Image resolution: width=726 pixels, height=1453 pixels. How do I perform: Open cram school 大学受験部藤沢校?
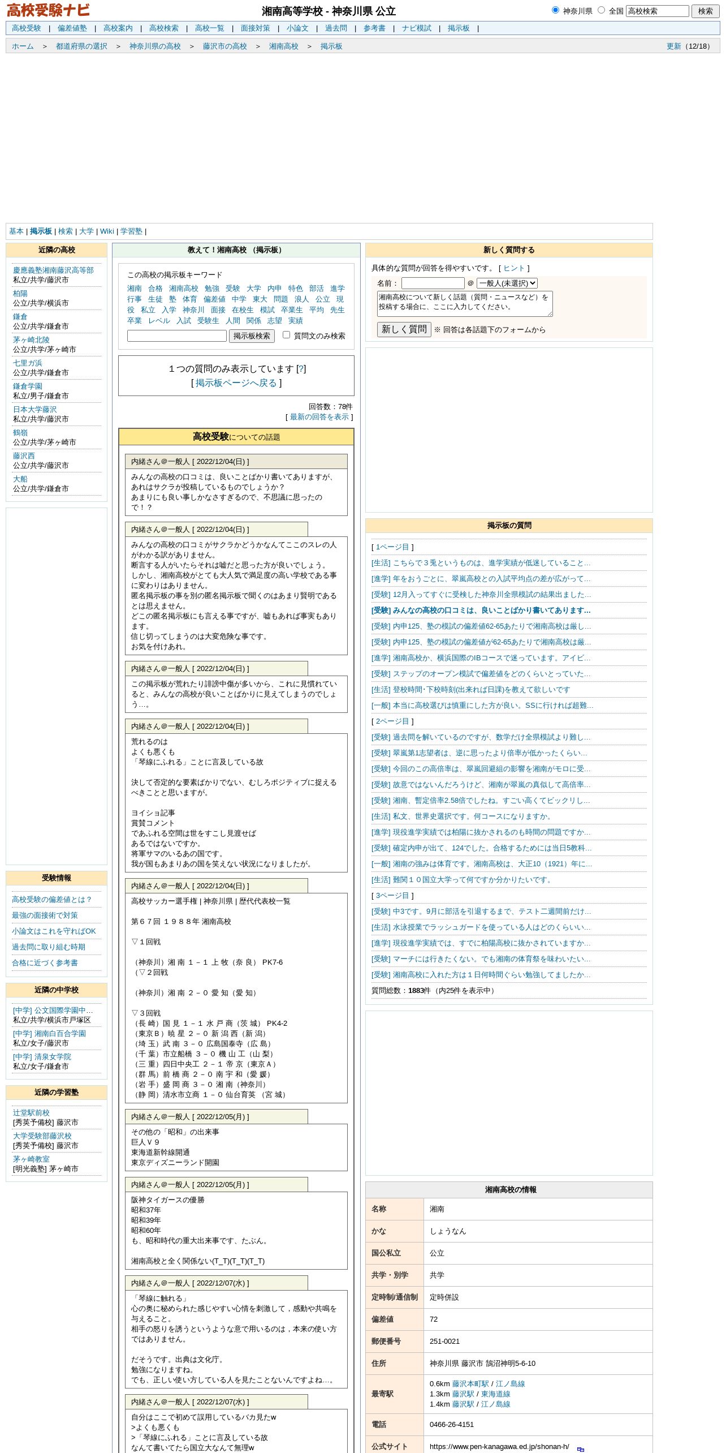click(x=42, y=1136)
